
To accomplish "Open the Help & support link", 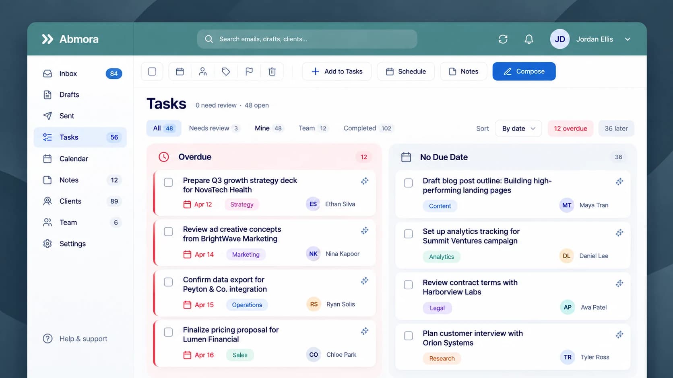I will click(75, 339).
